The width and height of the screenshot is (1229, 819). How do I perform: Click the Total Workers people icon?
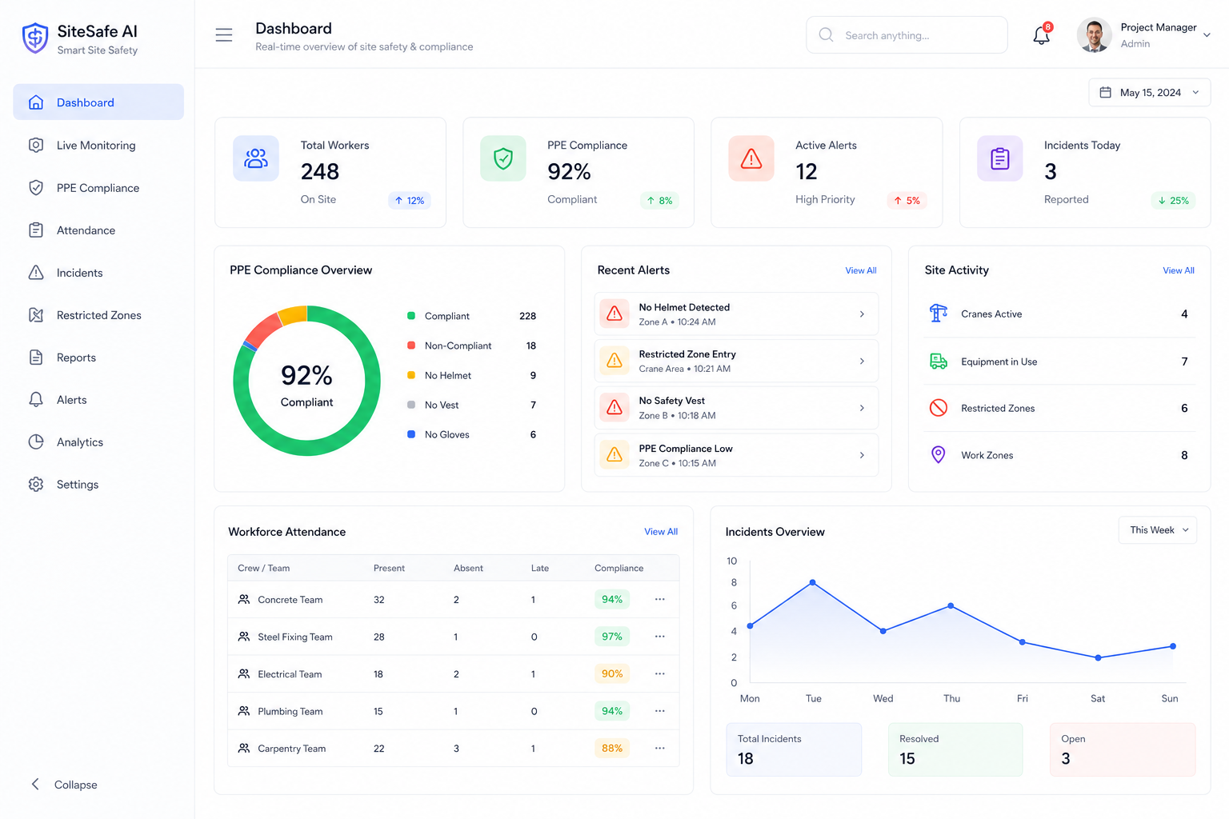tap(256, 158)
